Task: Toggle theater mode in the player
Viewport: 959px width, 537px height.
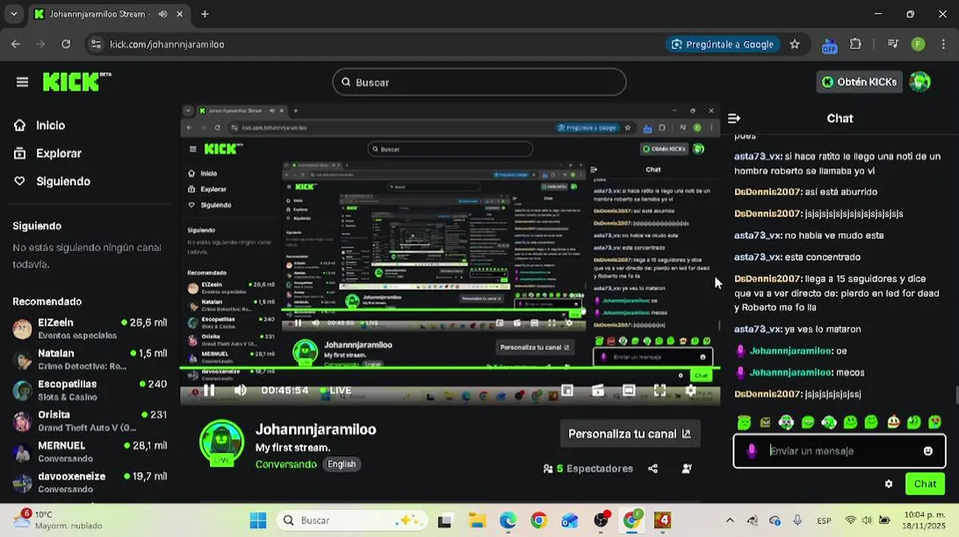Action: tap(629, 390)
